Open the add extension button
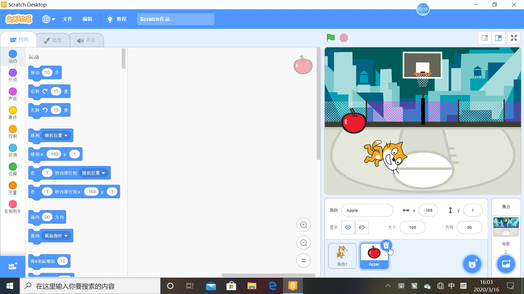524x294 pixels. tap(13, 266)
